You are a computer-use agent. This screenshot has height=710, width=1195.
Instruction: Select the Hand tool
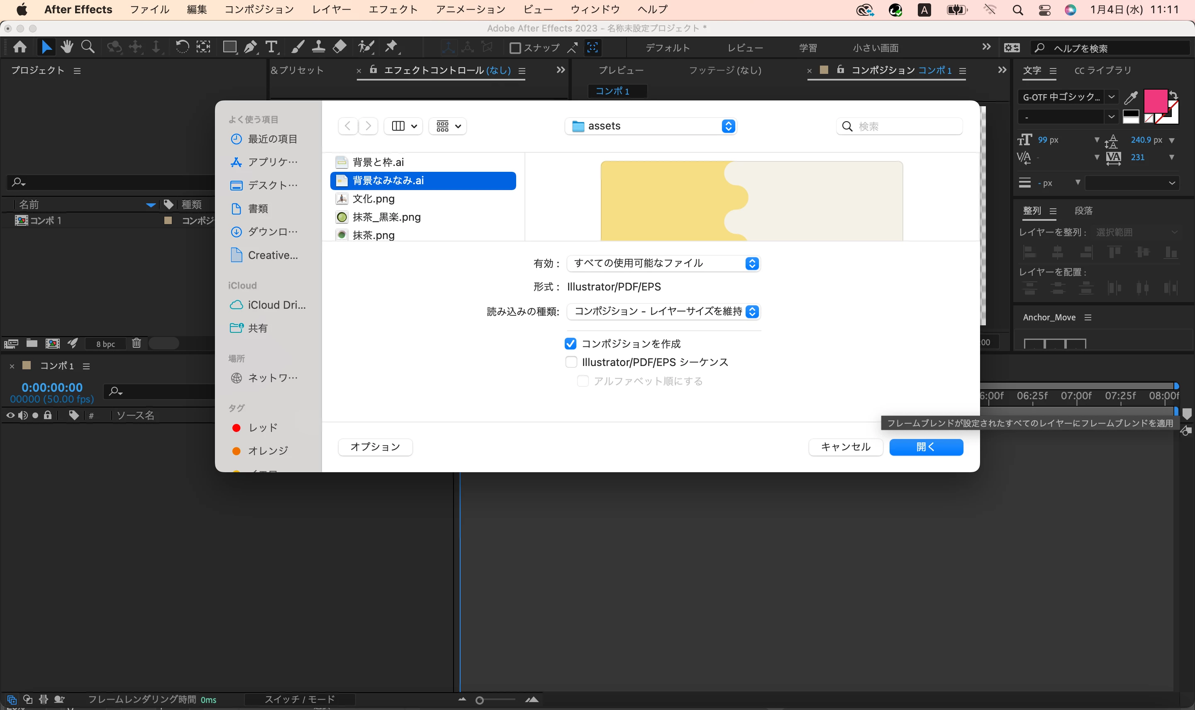click(x=67, y=47)
